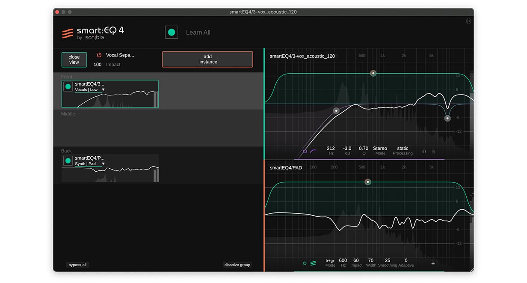Solo the band with the headphones icon
Viewport: 527px width, 283px height.
tap(424, 151)
